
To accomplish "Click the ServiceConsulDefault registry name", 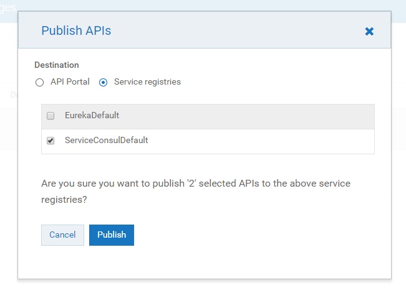I will point(106,140).
